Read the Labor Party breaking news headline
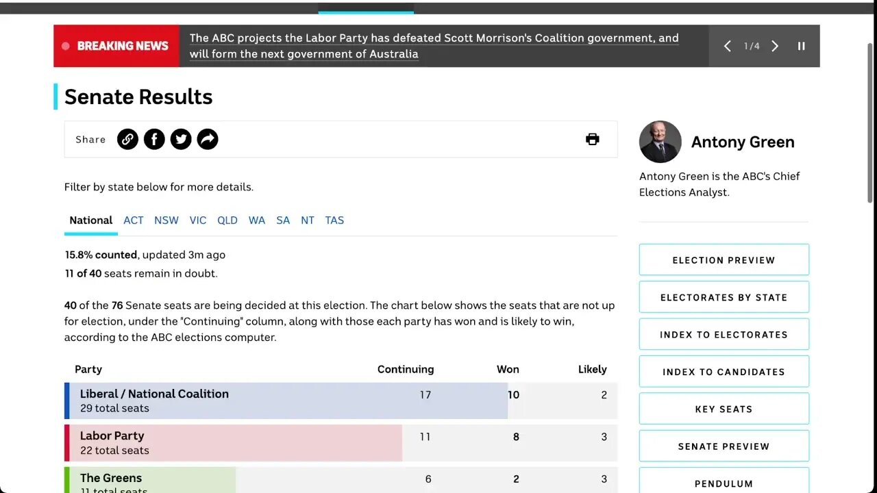Screen dimensions: 877x493 (434, 46)
